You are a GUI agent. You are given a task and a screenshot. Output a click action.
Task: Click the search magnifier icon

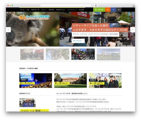[119, 10]
